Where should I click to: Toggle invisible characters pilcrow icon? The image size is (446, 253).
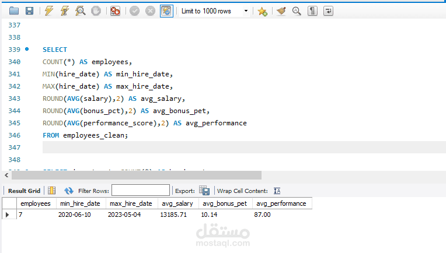click(312, 11)
